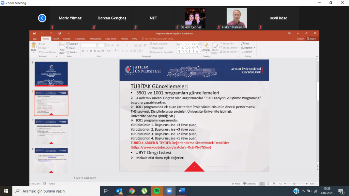Open Comments pane from the status bar

click(249, 184)
